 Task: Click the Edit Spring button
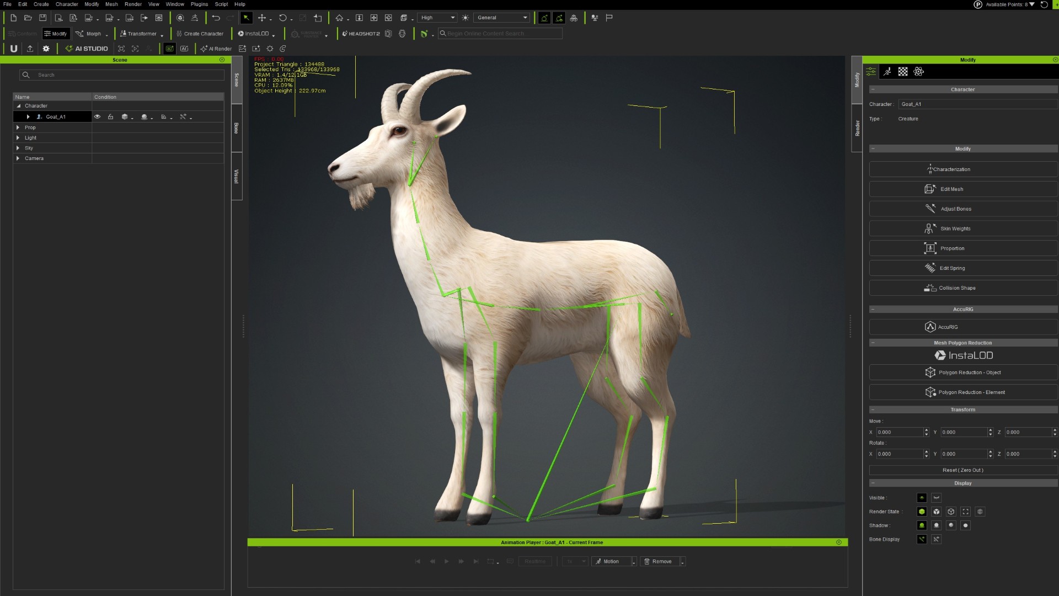click(x=962, y=268)
